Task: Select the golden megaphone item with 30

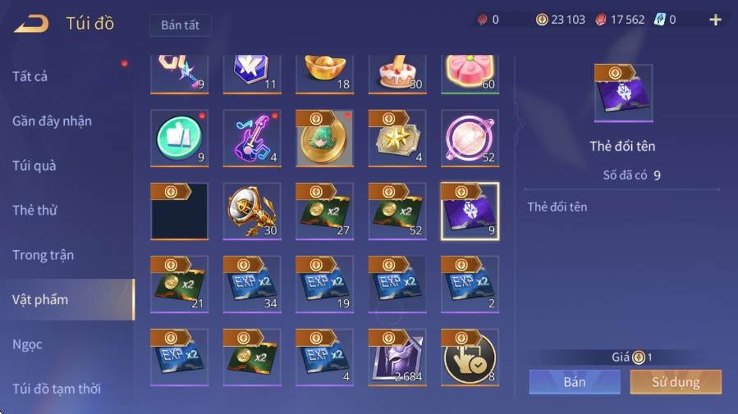Action: pyautogui.click(x=252, y=212)
